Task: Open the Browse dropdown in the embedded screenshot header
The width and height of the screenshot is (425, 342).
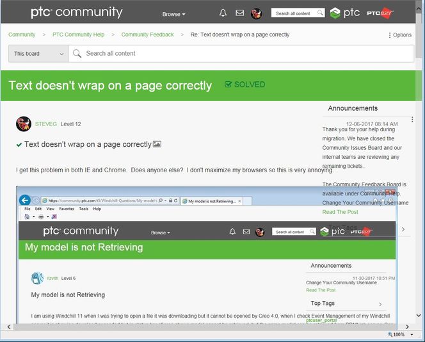Action: click(161, 232)
